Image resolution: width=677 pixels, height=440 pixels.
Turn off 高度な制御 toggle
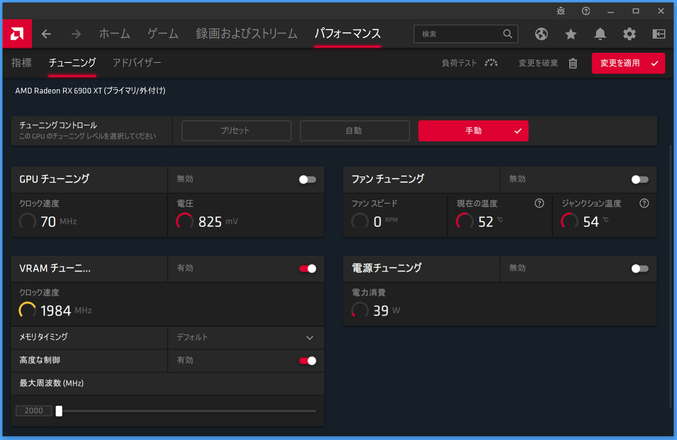tap(307, 361)
